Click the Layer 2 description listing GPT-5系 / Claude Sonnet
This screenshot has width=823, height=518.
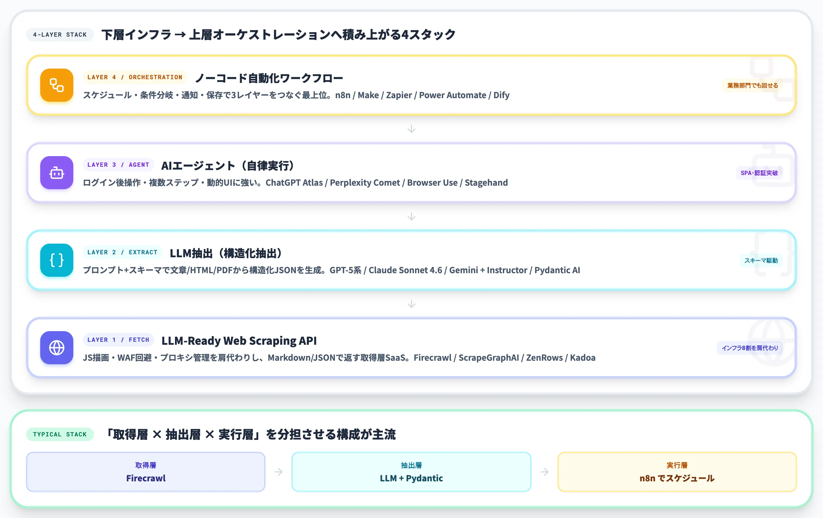tap(331, 270)
